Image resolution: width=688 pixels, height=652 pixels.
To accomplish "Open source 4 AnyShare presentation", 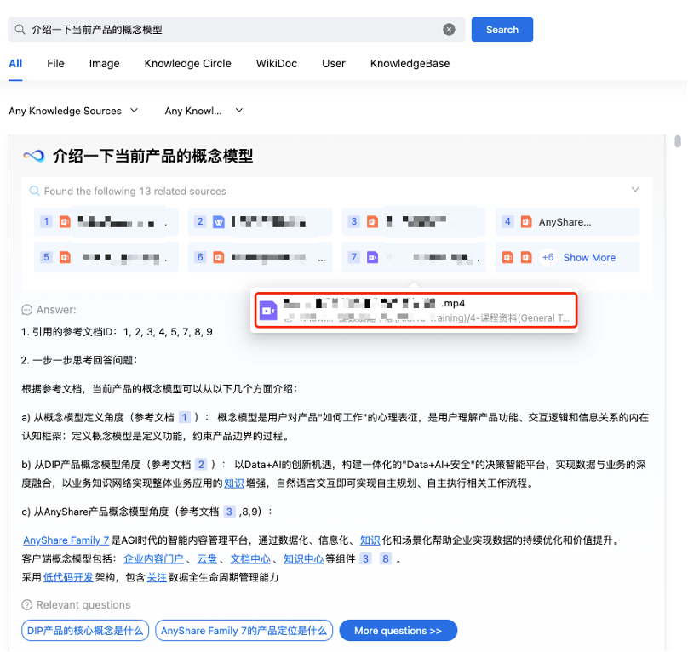I will click(567, 221).
